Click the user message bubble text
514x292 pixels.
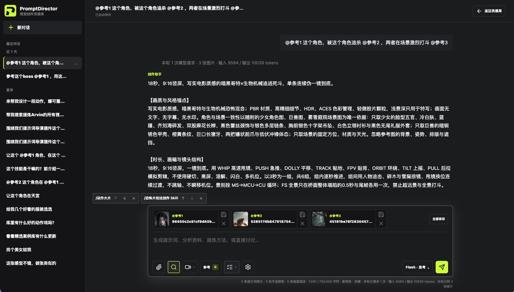coord(366,42)
